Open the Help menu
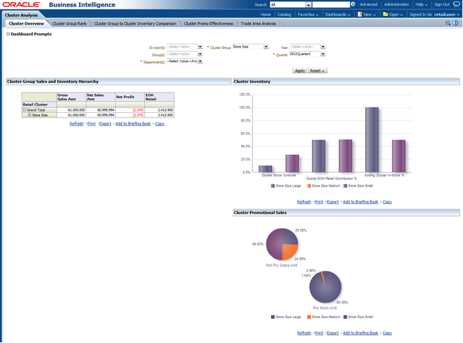Viewport: 463px width, 343px height. [421, 5]
